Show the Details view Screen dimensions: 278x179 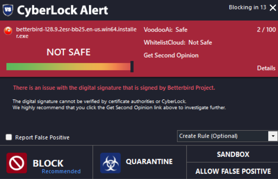coord(266,68)
